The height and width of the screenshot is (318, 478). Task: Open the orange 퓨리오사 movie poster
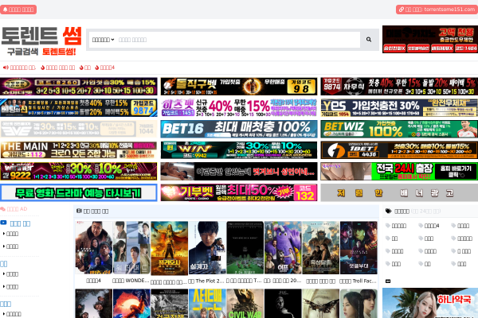tap(169, 248)
